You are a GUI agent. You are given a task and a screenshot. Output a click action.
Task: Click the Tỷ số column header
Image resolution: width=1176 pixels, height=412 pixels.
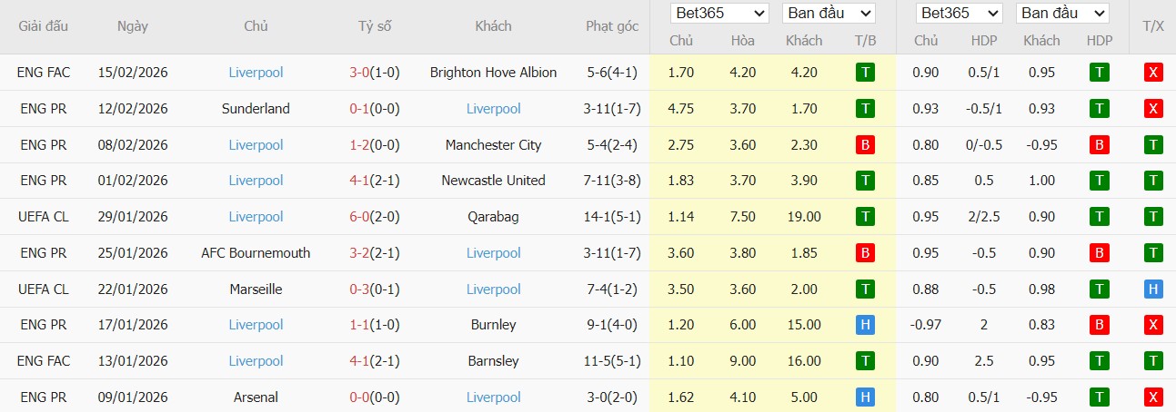(x=375, y=26)
